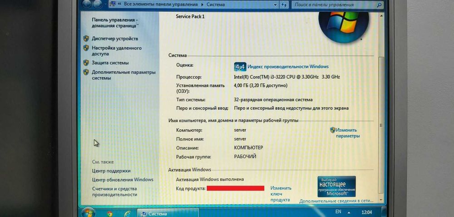Open Центр обновления Windows link

(123, 180)
